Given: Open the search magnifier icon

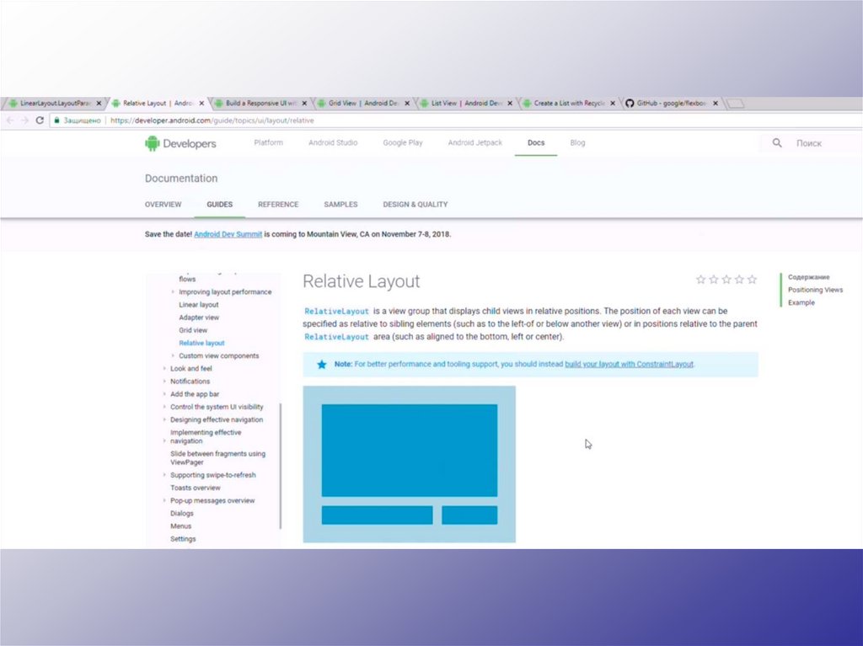Looking at the screenshot, I should [x=776, y=143].
